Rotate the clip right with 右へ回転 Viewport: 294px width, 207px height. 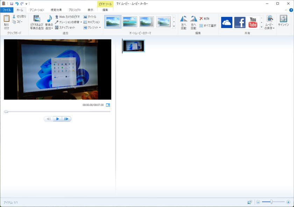click(x=194, y=19)
